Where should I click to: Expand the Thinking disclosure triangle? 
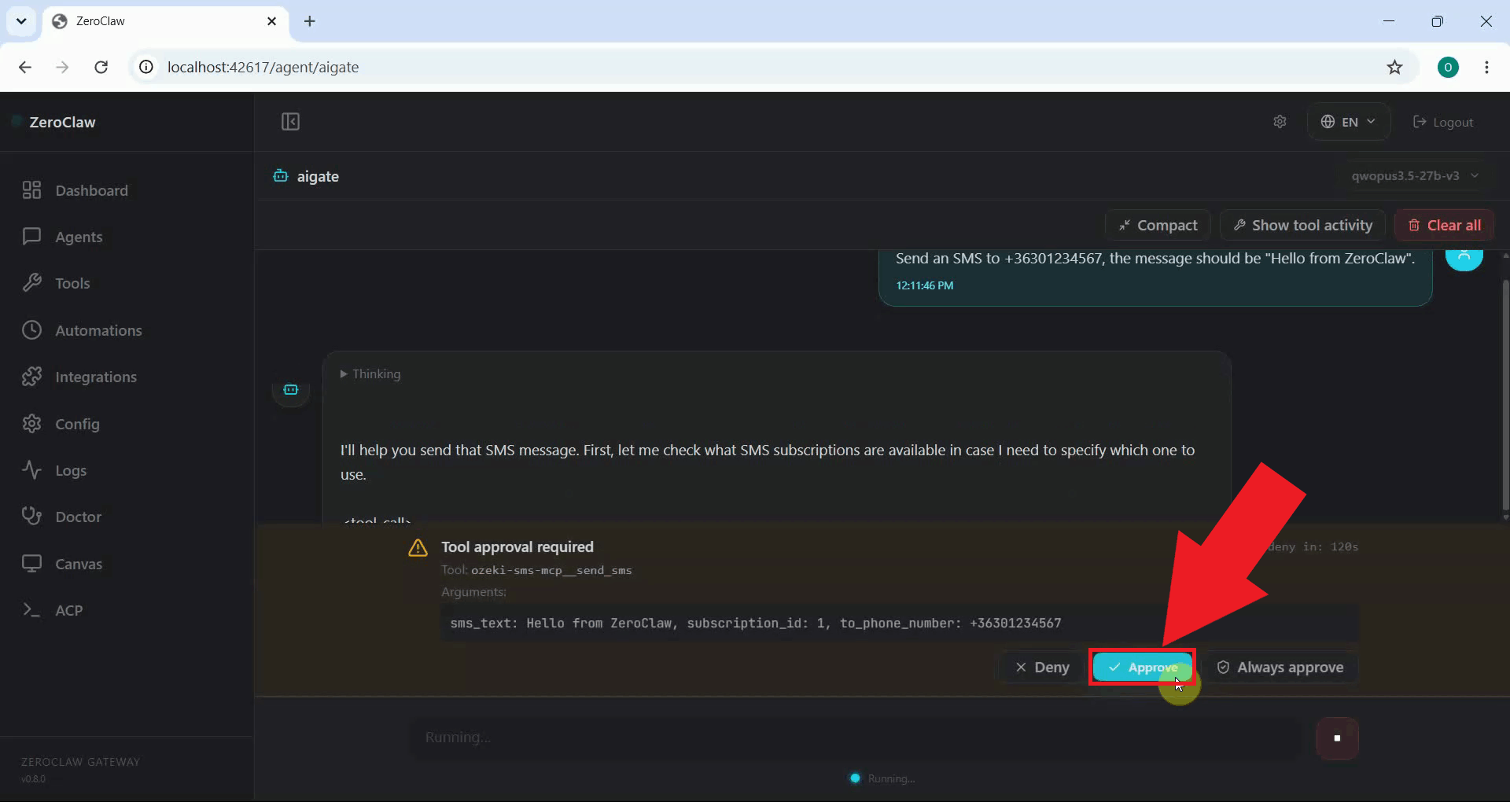[344, 374]
